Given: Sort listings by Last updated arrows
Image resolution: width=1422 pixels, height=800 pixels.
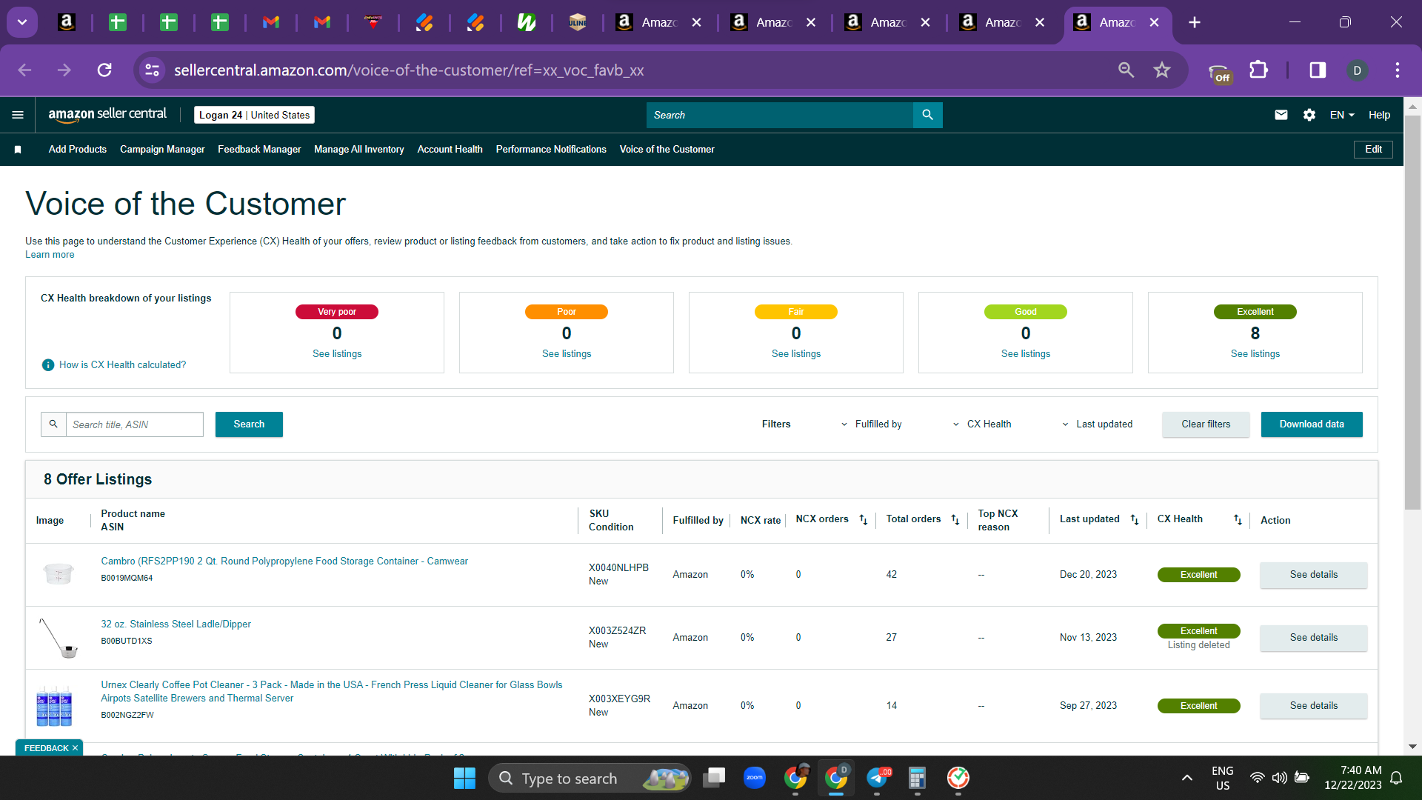Looking at the screenshot, I should [x=1135, y=520].
